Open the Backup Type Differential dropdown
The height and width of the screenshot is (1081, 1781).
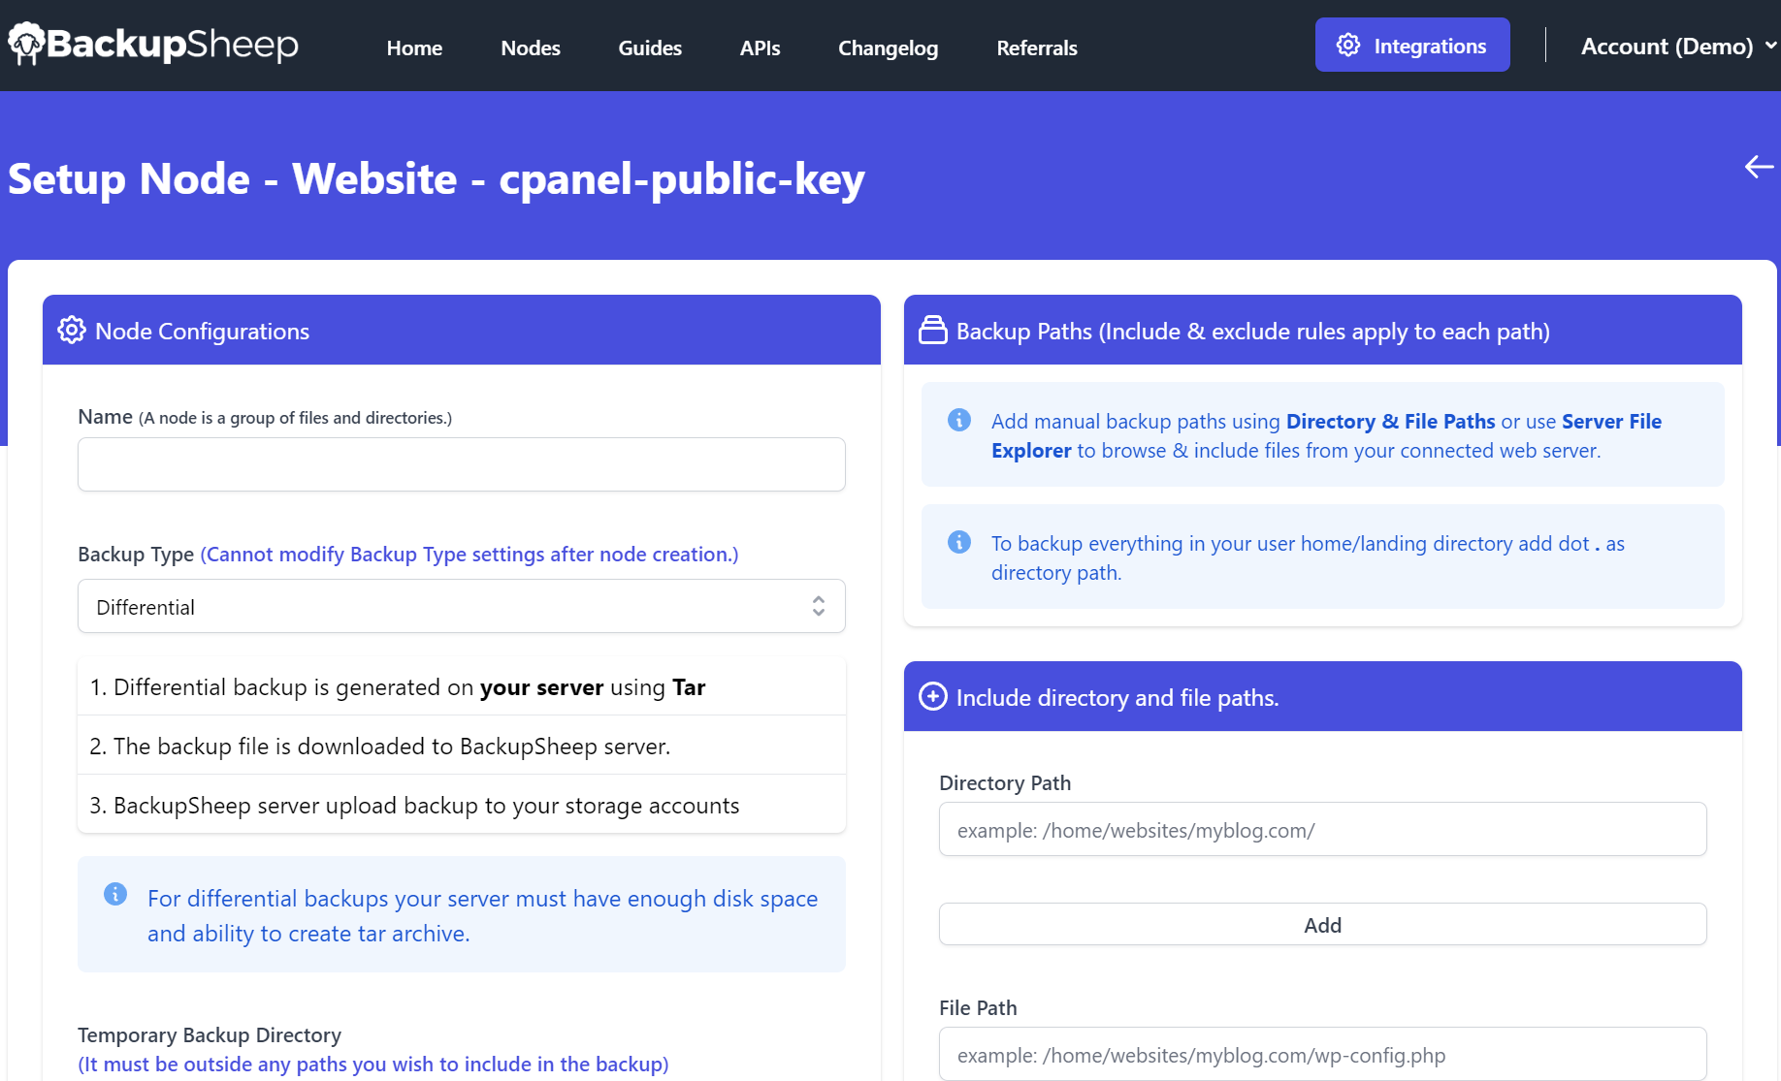pos(462,606)
